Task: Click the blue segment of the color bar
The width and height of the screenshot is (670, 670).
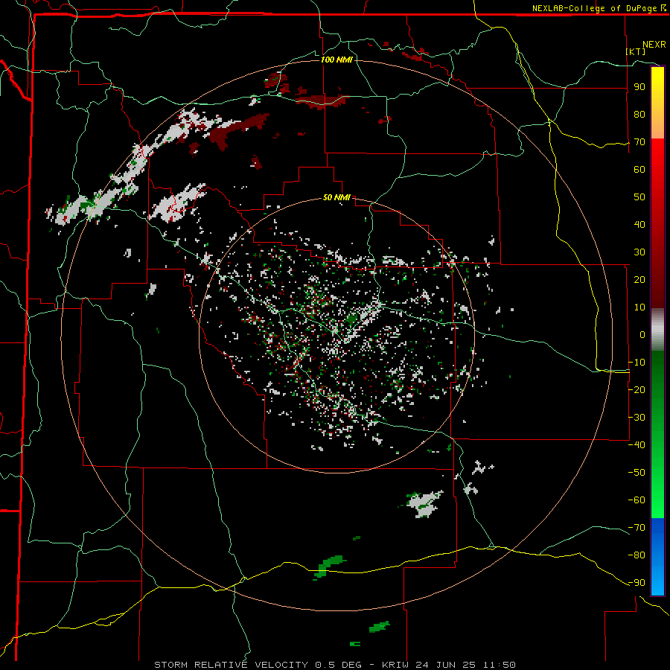Action: [657, 557]
